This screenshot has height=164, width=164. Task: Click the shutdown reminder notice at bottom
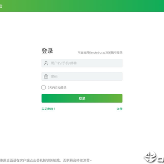(x=46, y=160)
